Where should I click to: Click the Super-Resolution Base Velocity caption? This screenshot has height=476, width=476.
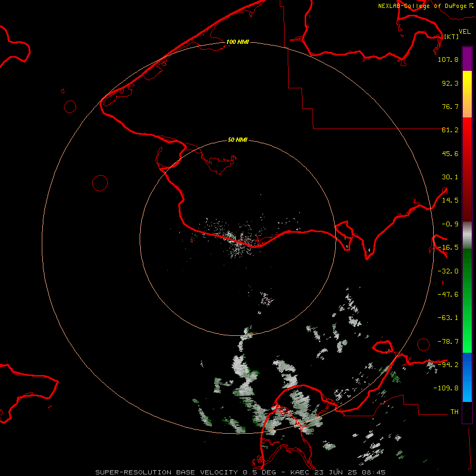click(241, 472)
